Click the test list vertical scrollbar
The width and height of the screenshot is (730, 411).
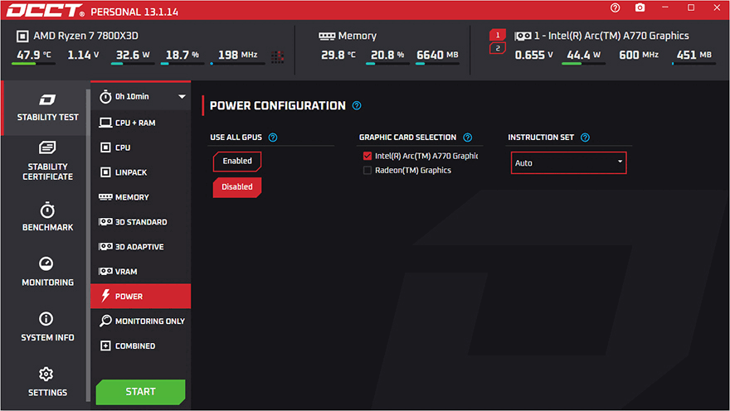[x=88, y=245]
